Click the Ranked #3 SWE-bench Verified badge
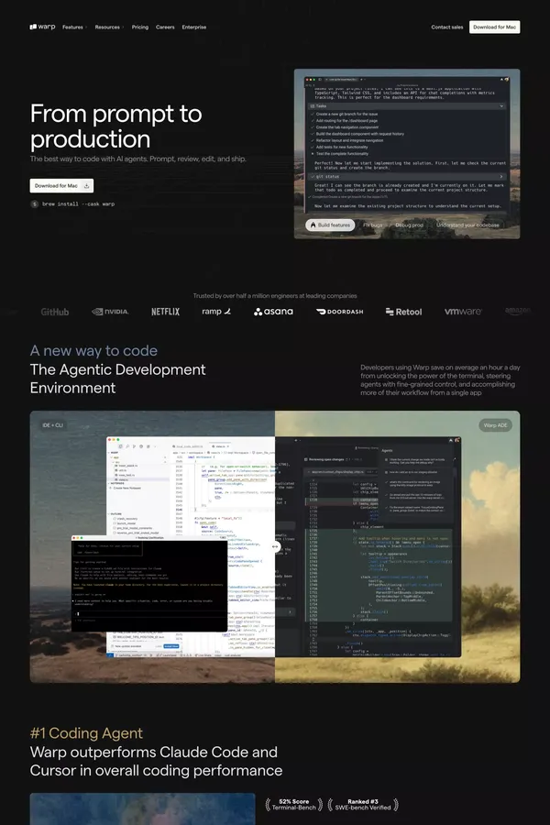 363,805
